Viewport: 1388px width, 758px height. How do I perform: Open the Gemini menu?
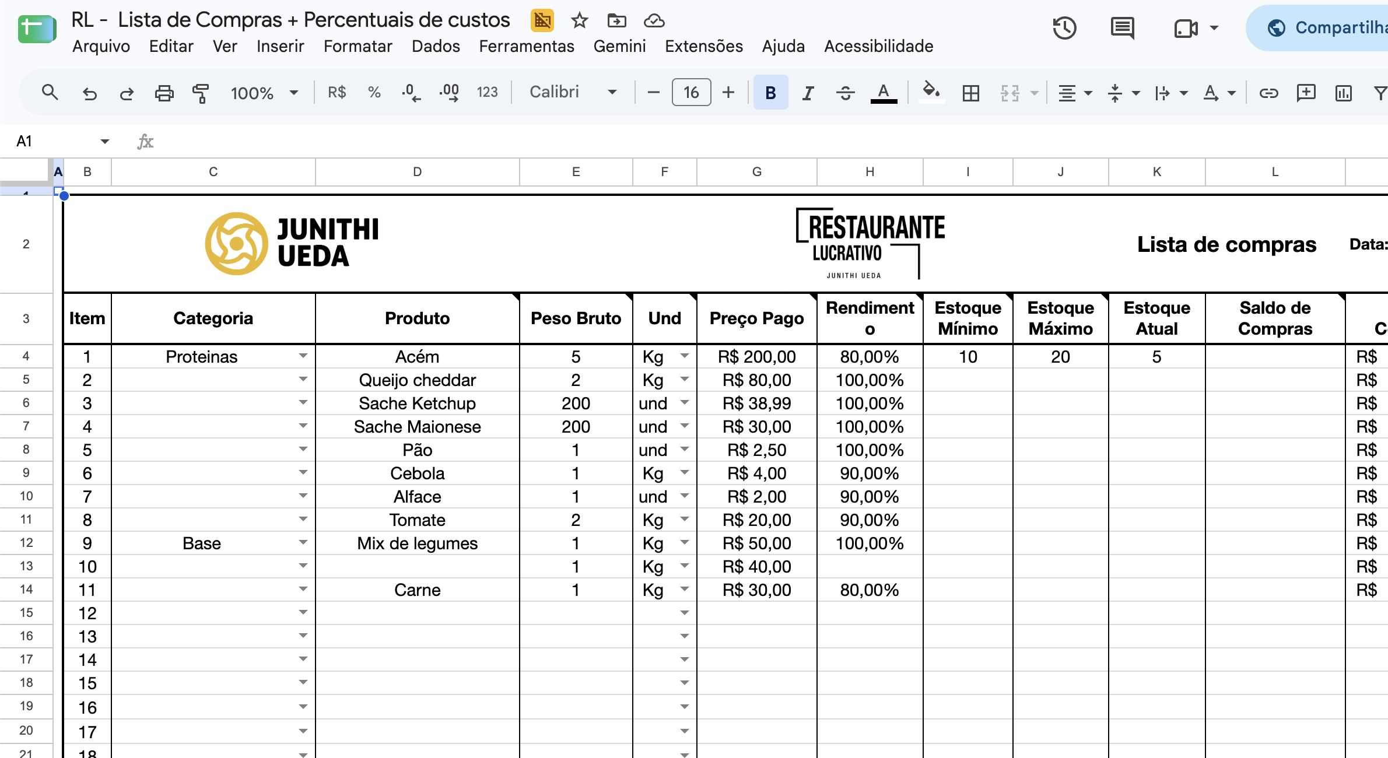tap(619, 46)
